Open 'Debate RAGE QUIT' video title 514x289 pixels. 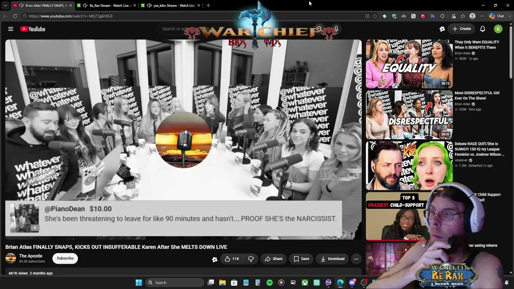(479, 149)
